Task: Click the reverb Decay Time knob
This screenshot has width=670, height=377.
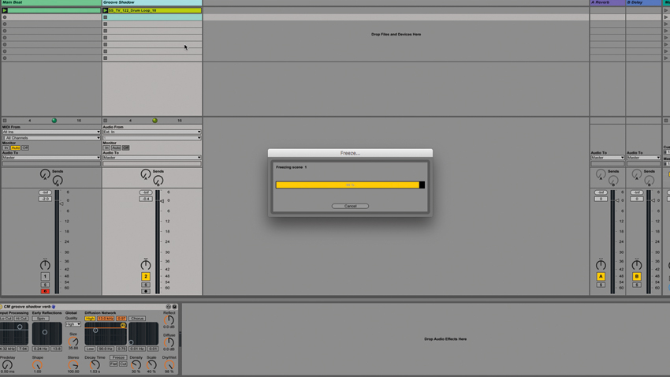Action: (95, 365)
